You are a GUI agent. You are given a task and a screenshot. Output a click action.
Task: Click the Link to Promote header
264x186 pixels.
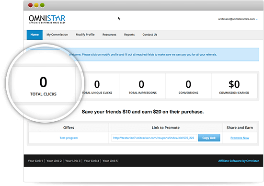(166, 128)
